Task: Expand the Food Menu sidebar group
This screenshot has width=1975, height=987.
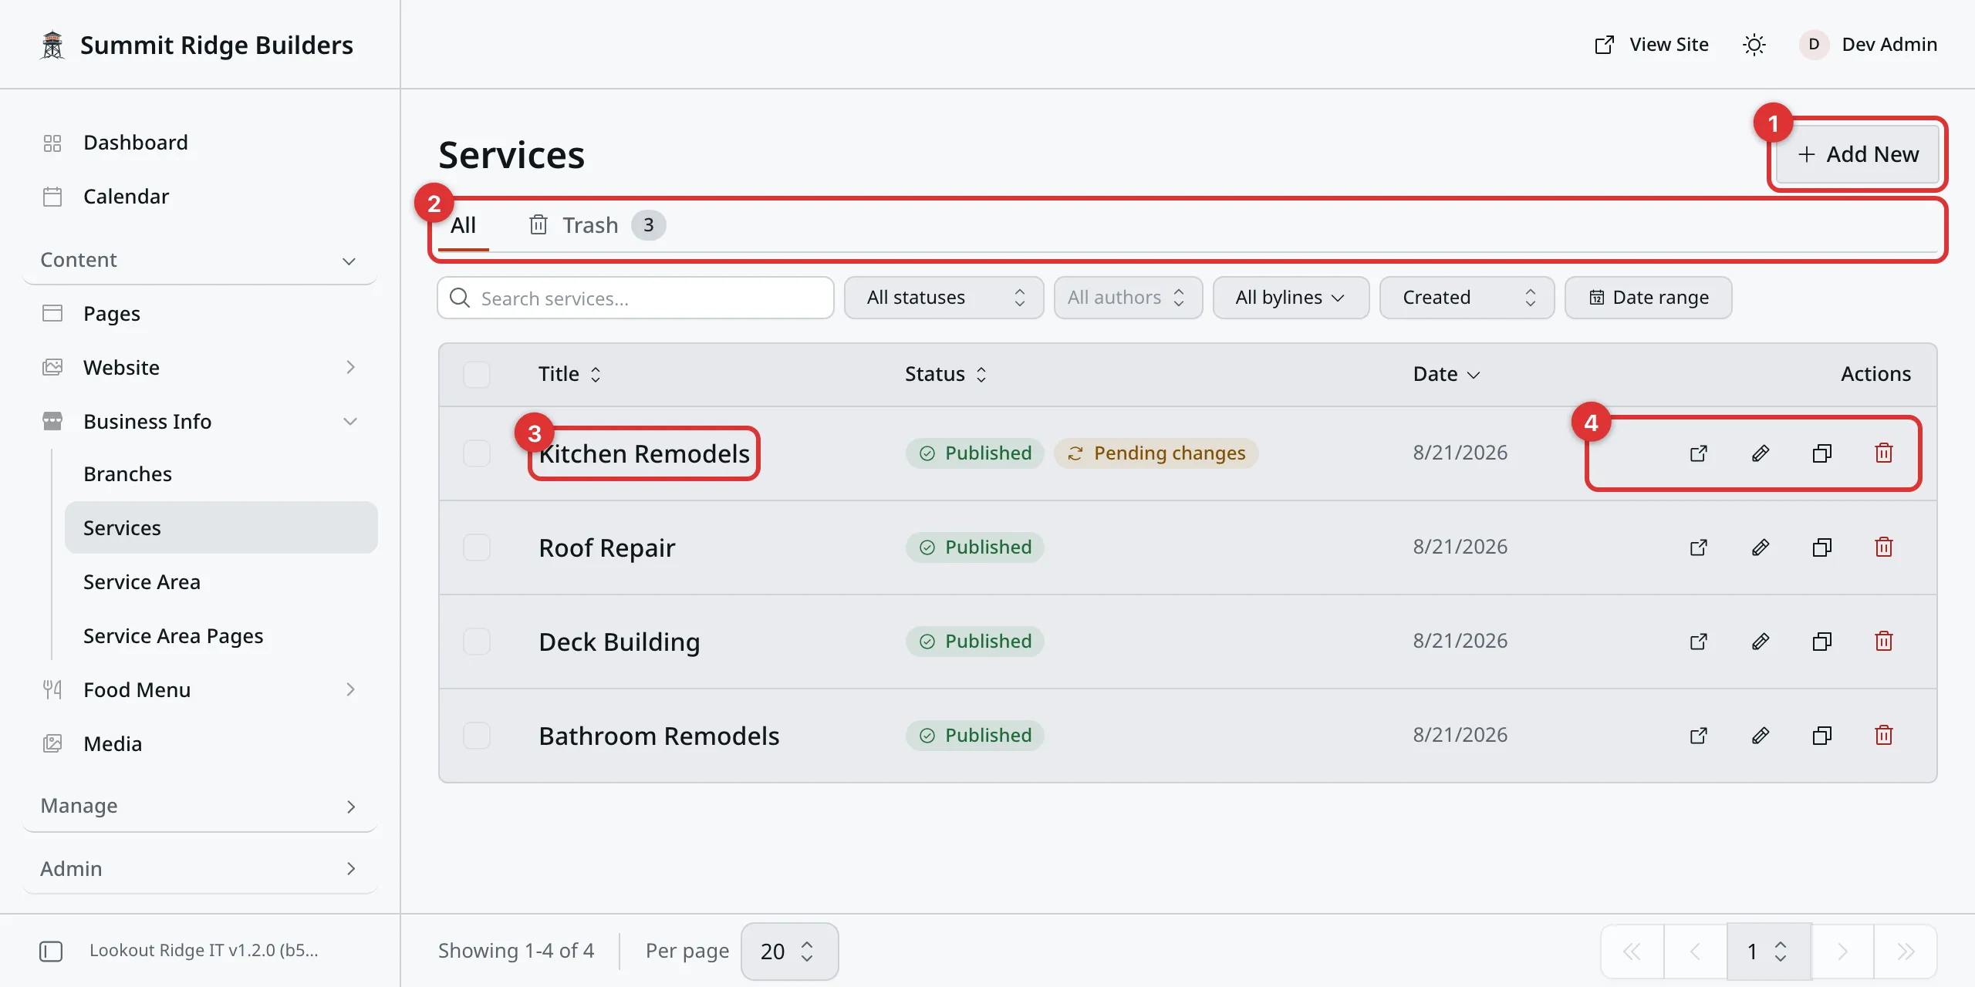Action: tap(199, 690)
